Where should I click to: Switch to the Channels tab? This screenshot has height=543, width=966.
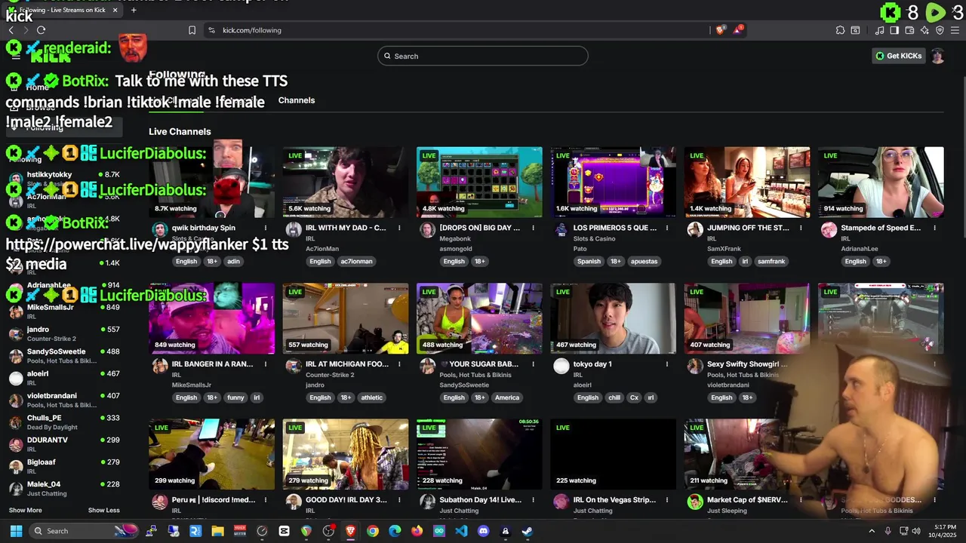[297, 100]
